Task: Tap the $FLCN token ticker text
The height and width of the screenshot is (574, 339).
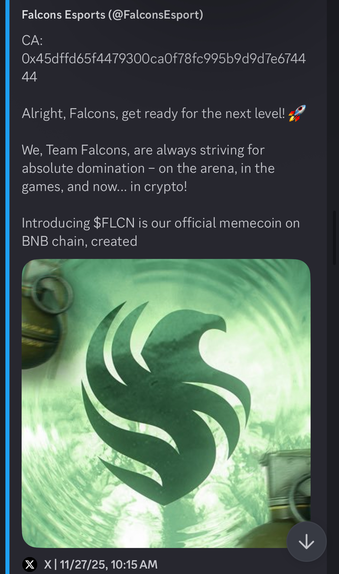Action: point(114,223)
